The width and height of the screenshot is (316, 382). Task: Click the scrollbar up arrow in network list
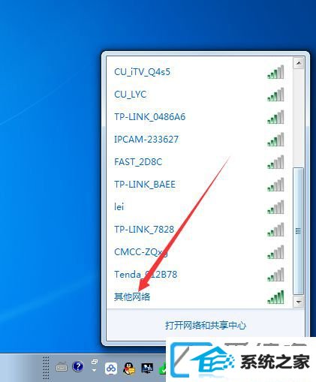tap(298, 63)
